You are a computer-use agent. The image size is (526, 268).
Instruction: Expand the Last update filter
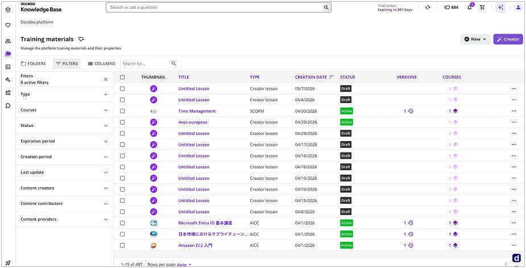point(64,172)
